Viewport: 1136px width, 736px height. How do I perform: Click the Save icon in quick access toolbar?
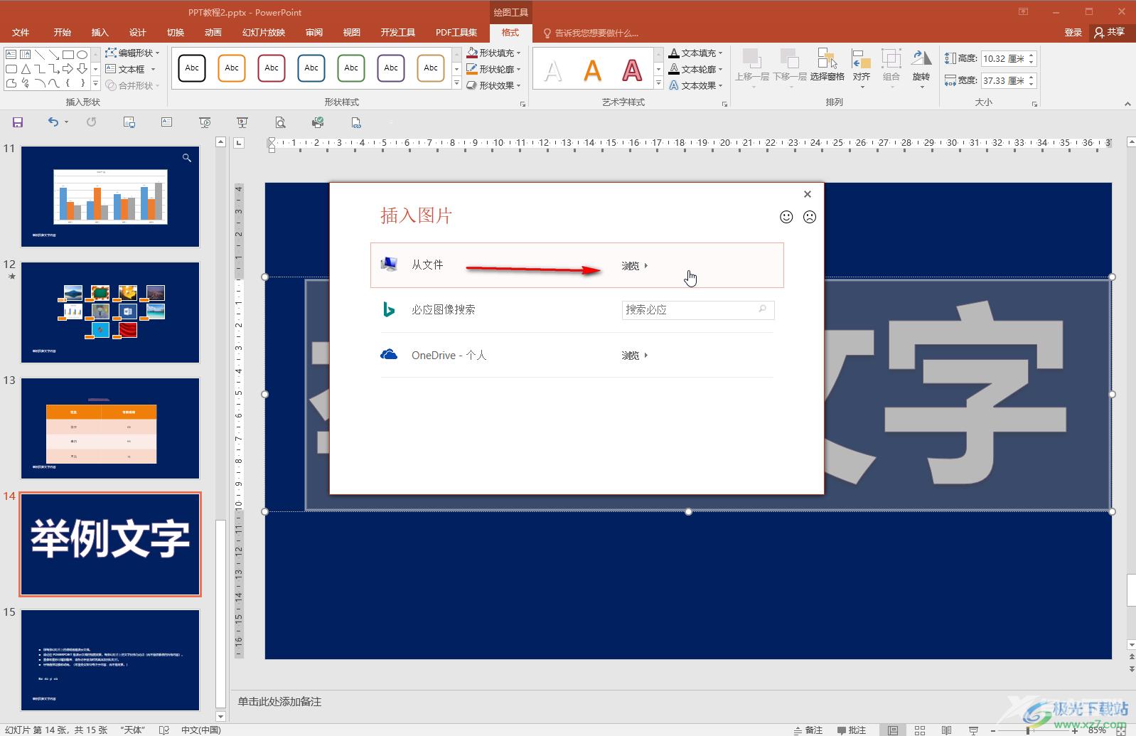18,122
